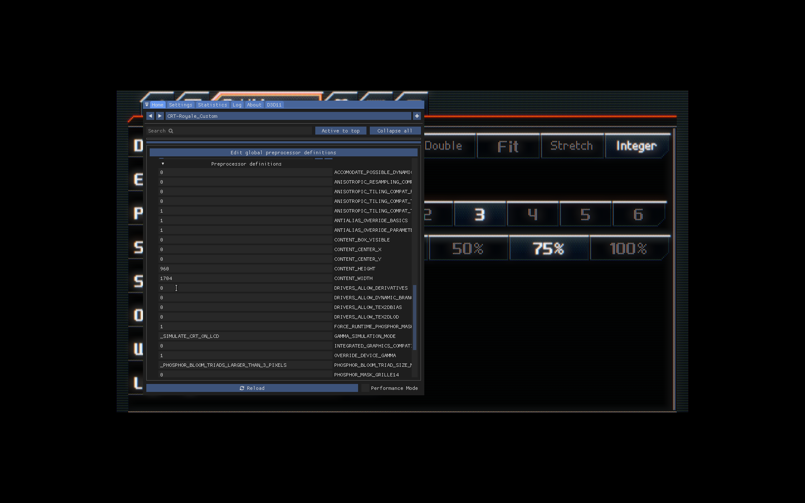Collapse the Preprocessor definitions section
The image size is (805, 503).
[x=163, y=163]
